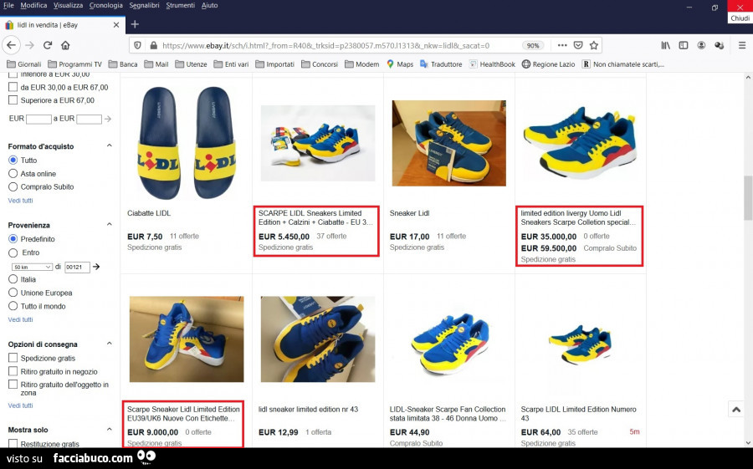Open the Segnalibri menu

click(144, 5)
